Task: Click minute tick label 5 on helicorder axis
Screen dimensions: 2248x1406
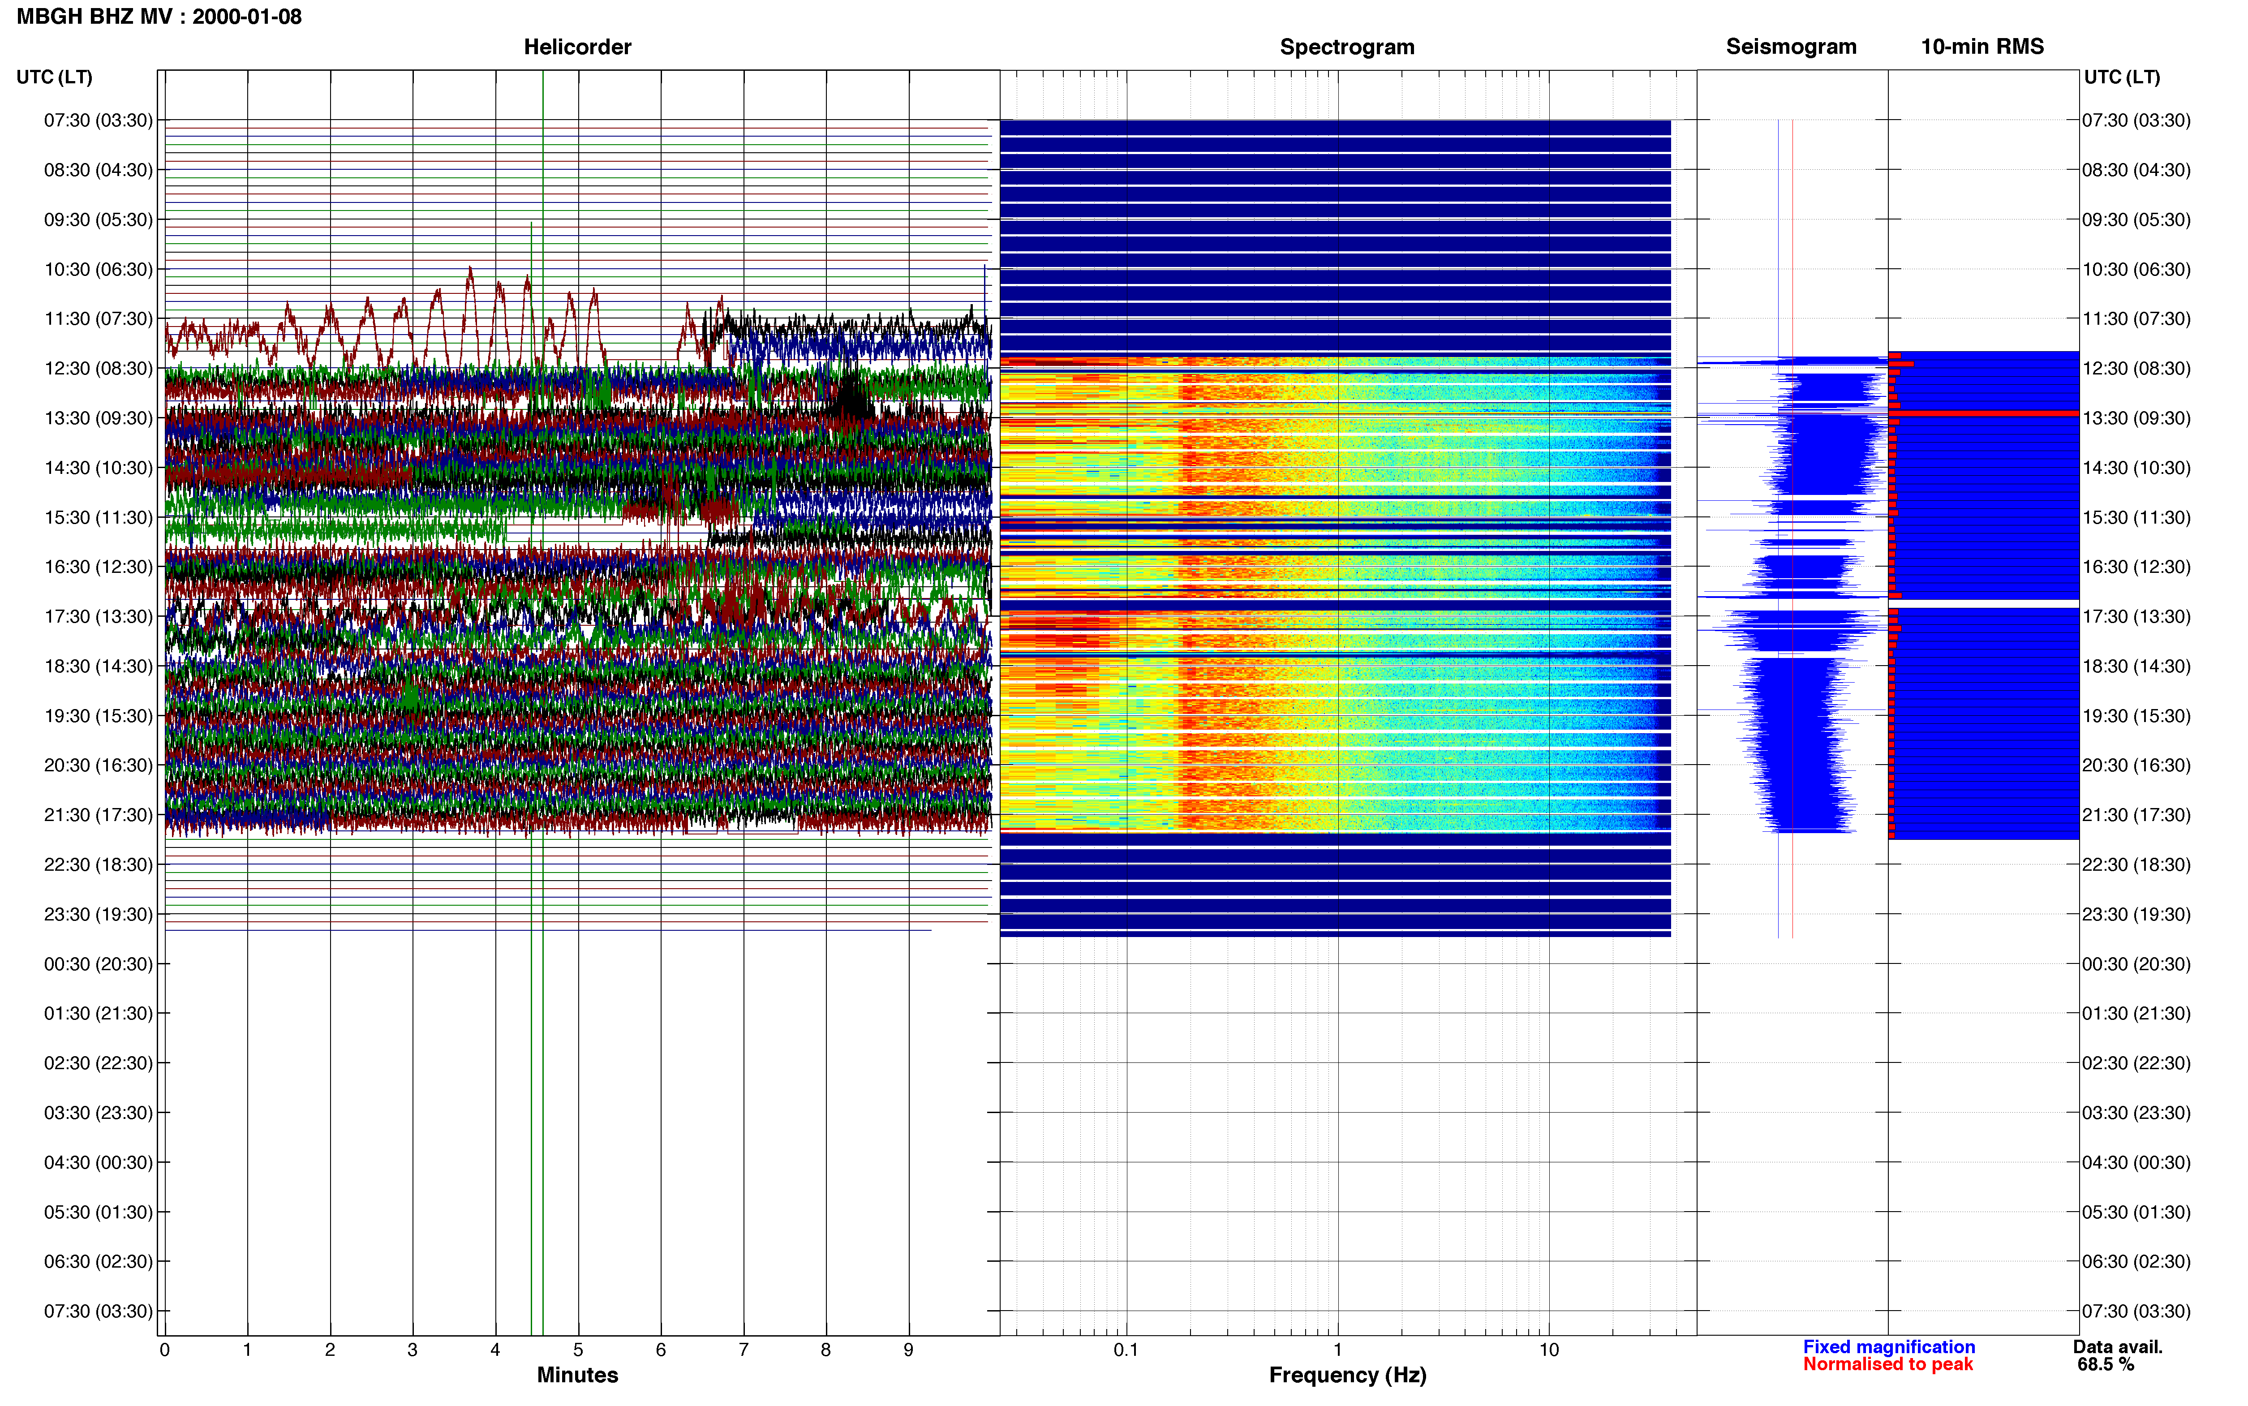Action: [578, 1349]
